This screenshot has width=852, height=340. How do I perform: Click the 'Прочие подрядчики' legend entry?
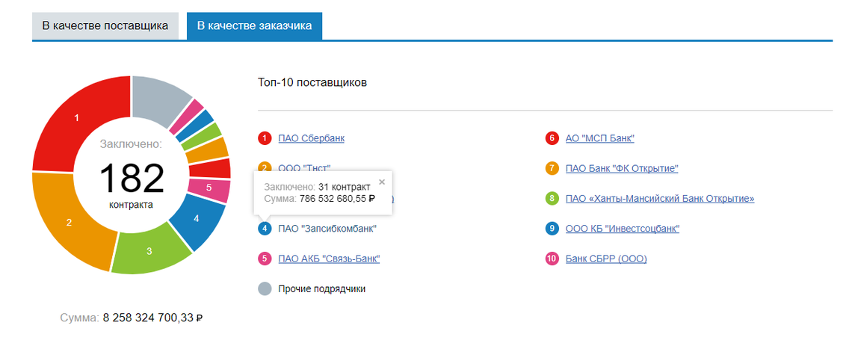click(321, 289)
